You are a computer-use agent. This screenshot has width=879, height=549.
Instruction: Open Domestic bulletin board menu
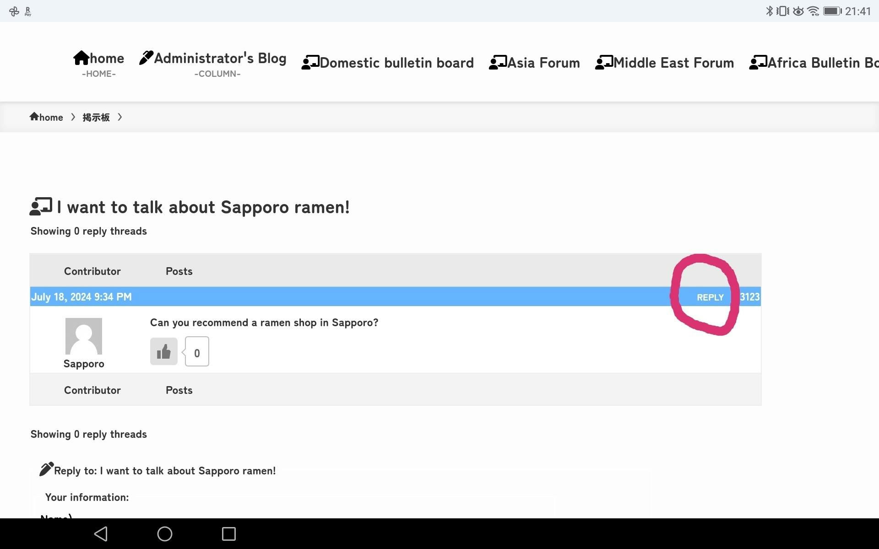pyautogui.click(x=388, y=63)
